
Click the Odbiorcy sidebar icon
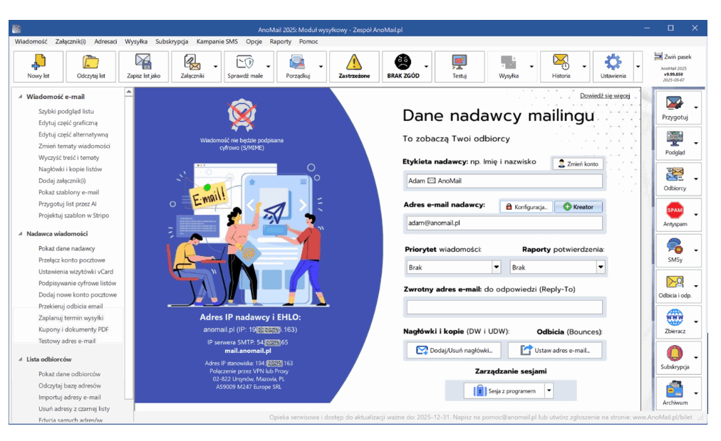[x=675, y=174]
